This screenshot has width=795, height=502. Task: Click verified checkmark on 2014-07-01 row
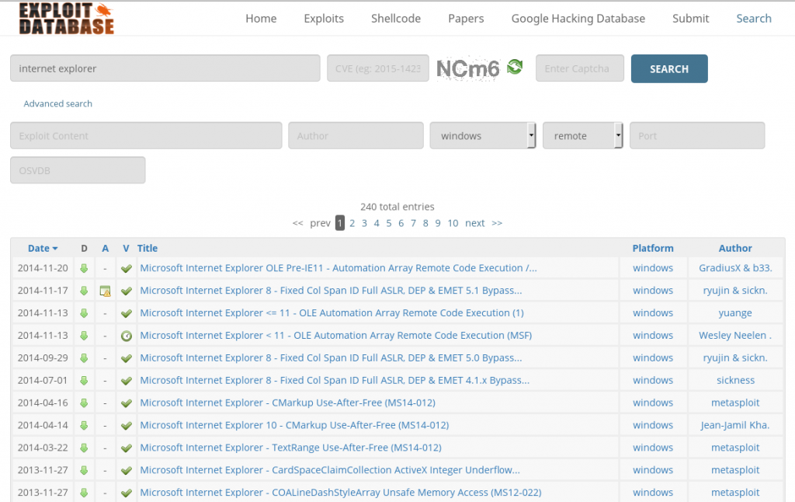pos(126,381)
